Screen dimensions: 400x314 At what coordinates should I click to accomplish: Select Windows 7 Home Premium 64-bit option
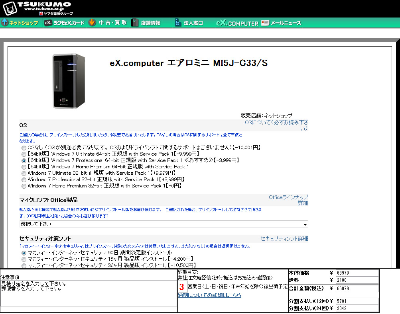pos(24,167)
